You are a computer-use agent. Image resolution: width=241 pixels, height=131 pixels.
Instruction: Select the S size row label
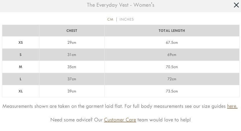click(x=21, y=55)
